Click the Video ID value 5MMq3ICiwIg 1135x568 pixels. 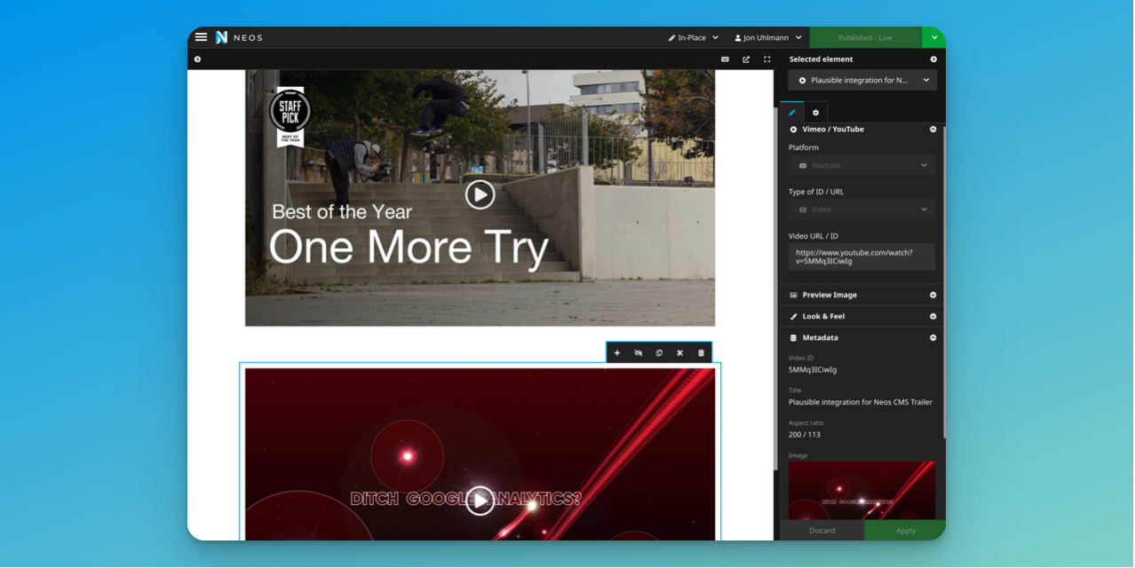813,369
